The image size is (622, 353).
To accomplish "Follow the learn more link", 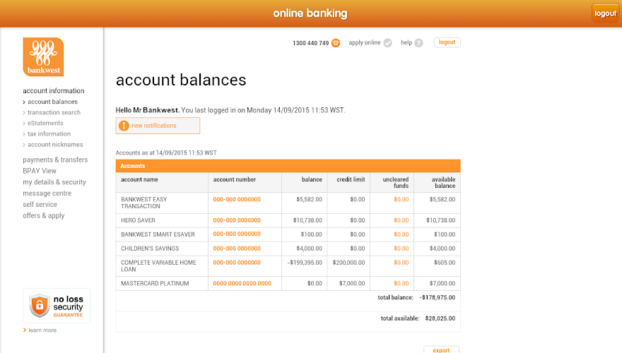I will coord(42,330).
